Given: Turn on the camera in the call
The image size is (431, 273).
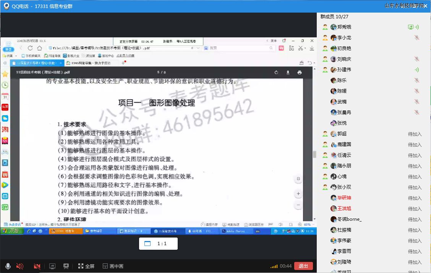Looking at the screenshot, I should (37, 266).
